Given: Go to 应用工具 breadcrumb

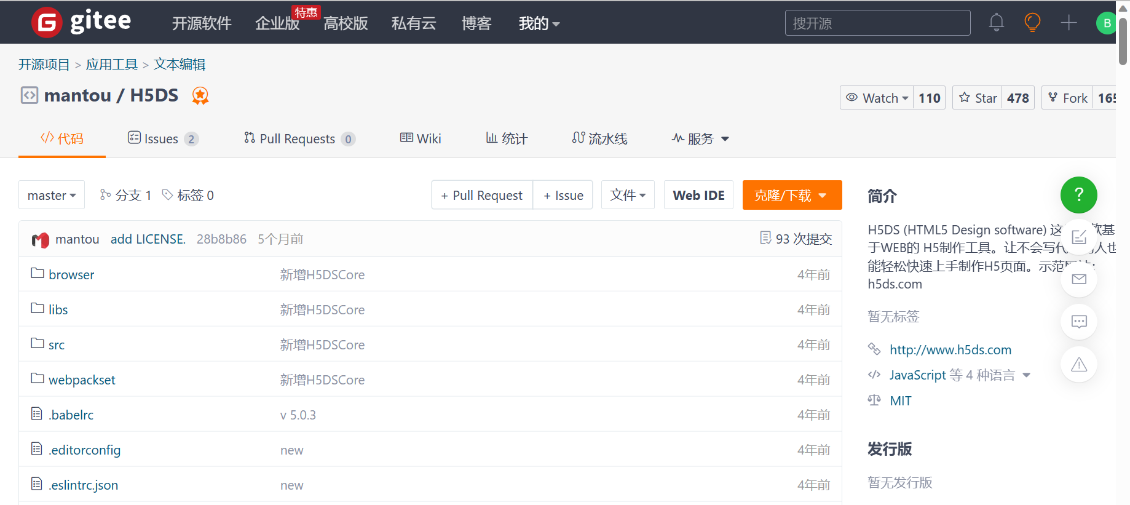Looking at the screenshot, I should click(112, 64).
